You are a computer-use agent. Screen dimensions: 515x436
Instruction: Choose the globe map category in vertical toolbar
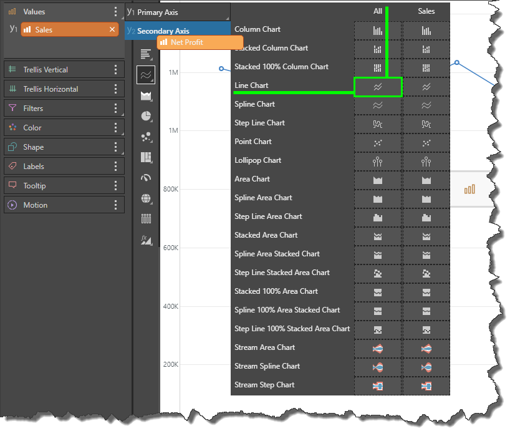[146, 198]
